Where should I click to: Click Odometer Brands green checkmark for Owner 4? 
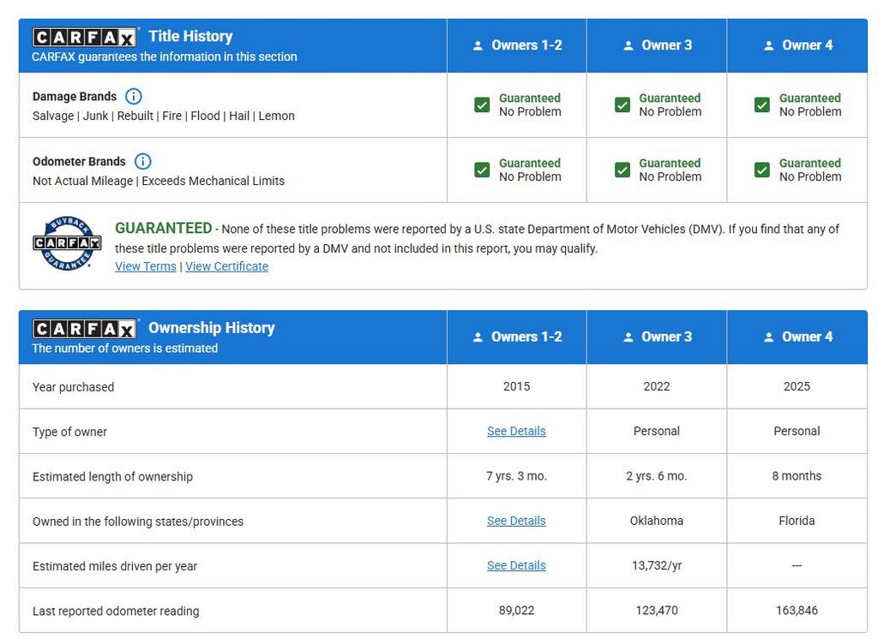(762, 170)
